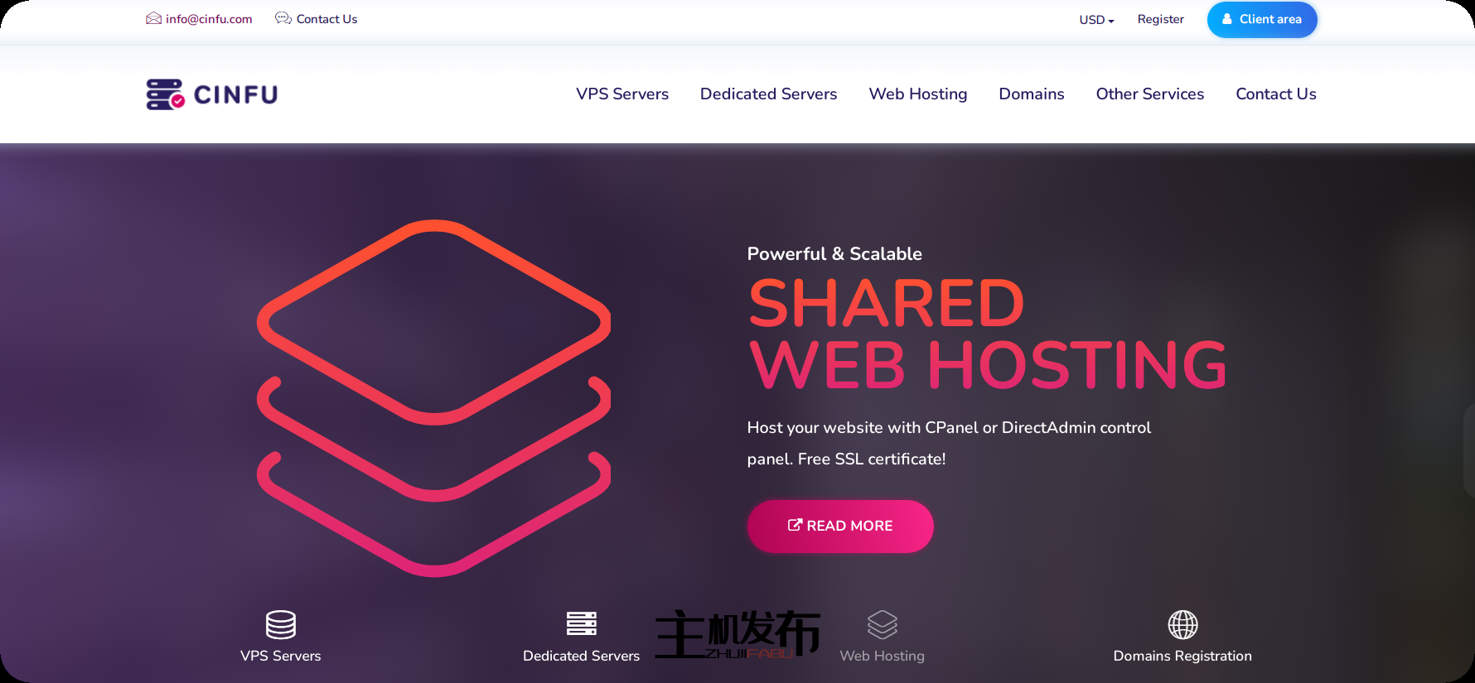Click the CINFU server logo icon
This screenshot has width=1475, height=683.
pos(165,94)
